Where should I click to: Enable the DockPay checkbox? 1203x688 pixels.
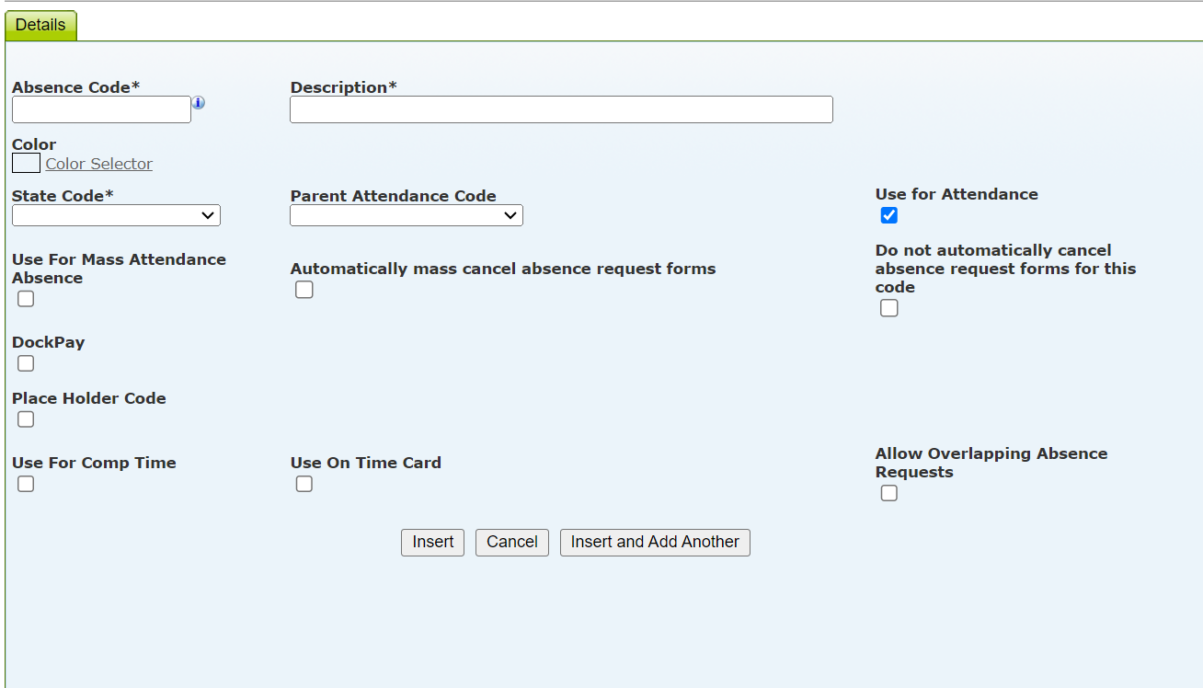tap(26, 363)
